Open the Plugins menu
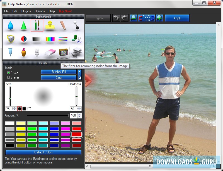223x171 pixels. coord(26,11)
